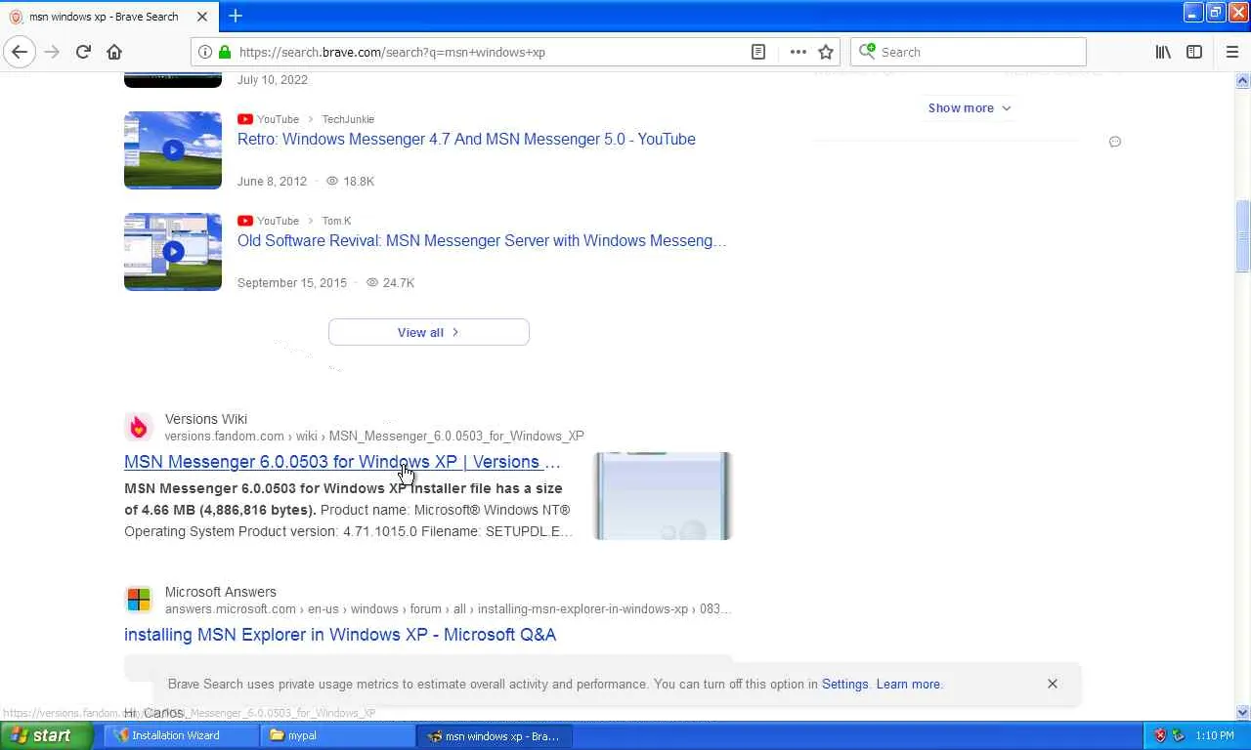Show site information for search.brave.com
Image resolution: width=1251 pixels, height=750 pixels.
click(x=205, y=52)
